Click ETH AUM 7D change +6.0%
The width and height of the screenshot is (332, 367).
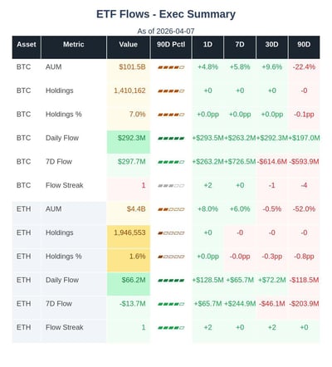click(x=240, y=209)
